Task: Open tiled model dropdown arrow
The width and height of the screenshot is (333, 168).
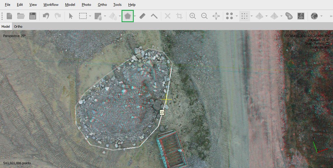Action: coord(281,16)
